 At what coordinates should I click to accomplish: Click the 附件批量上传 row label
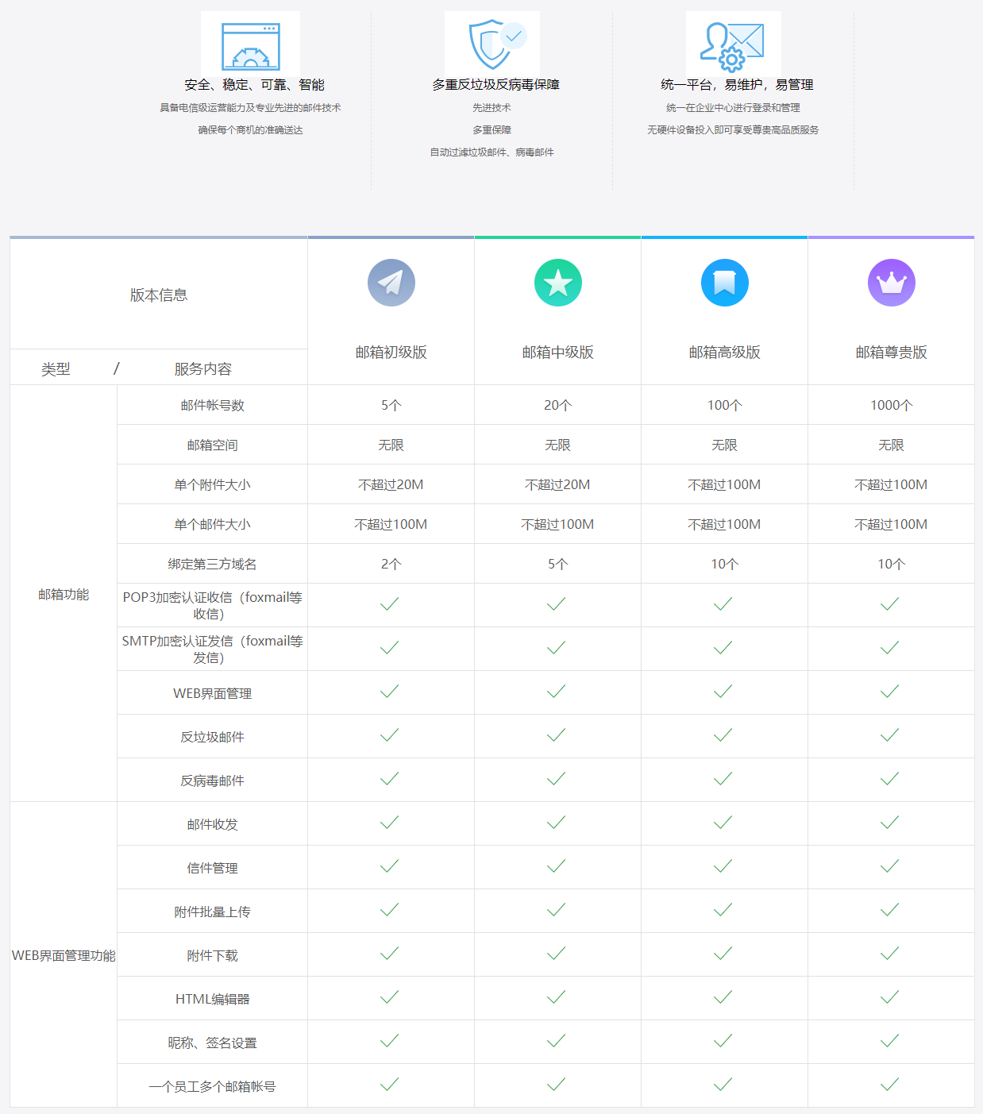pyautogui.click(x=212, y=912)
